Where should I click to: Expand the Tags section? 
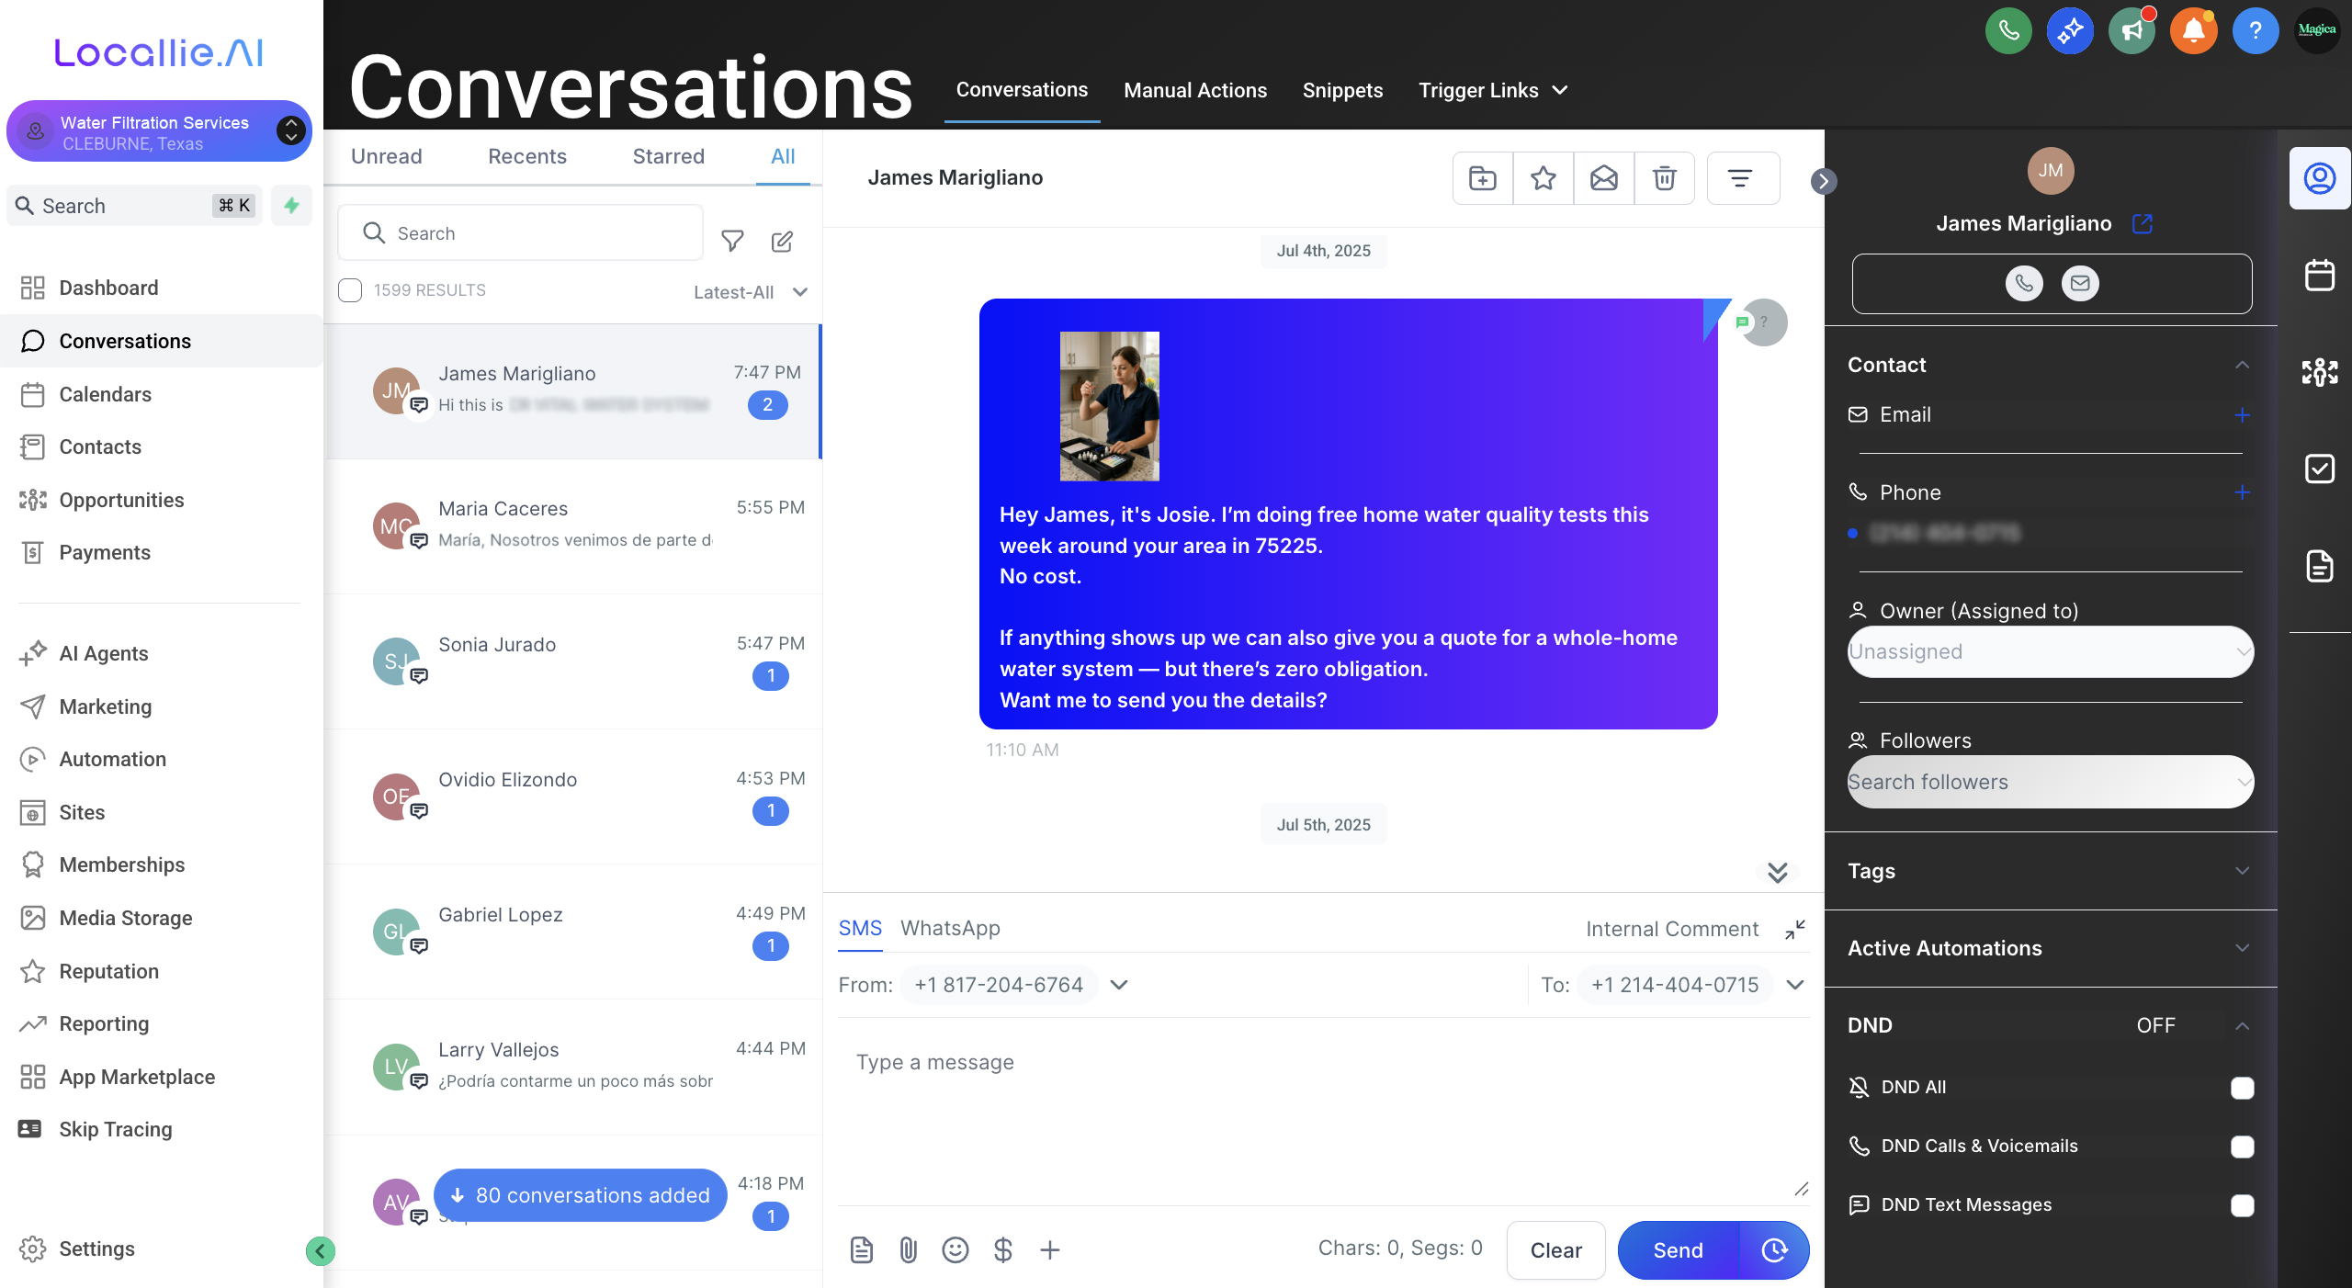(x=2051, y=871)
